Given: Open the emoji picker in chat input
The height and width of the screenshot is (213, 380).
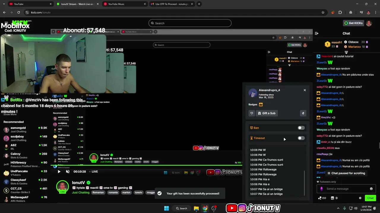Looking at the screenshot, I should pyautogui.click(x=371, y=189).
